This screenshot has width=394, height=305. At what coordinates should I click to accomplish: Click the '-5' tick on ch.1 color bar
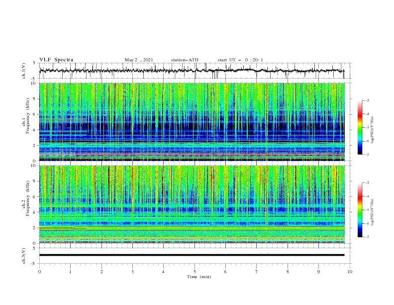(x=367, y=128)
